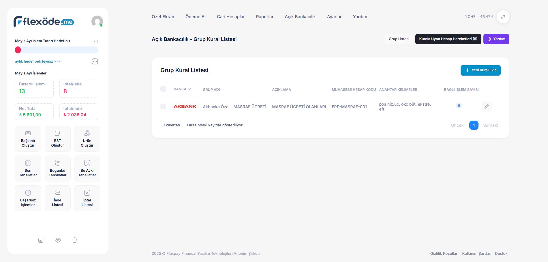
Task: Open the monthly target options icon
Action: click(95, 61)
